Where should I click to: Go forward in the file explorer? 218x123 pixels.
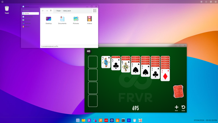[x=47, y=11]
